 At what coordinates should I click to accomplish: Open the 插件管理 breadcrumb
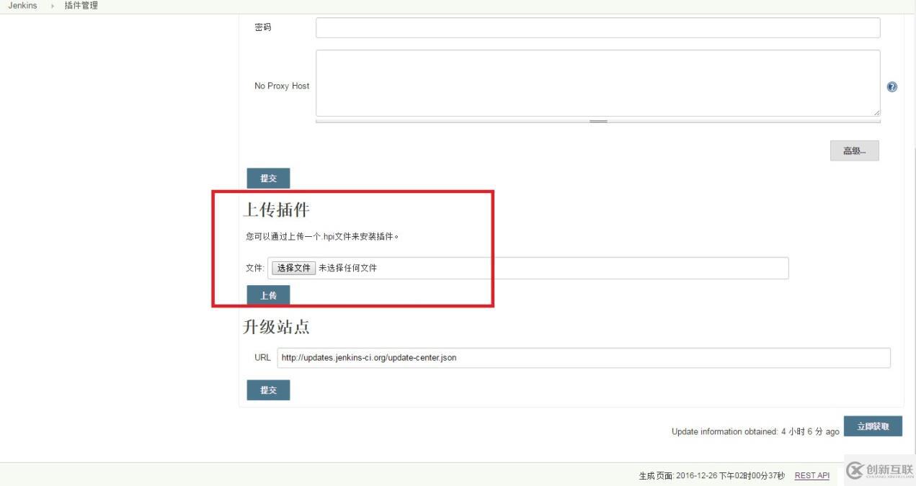pos(81,6)
